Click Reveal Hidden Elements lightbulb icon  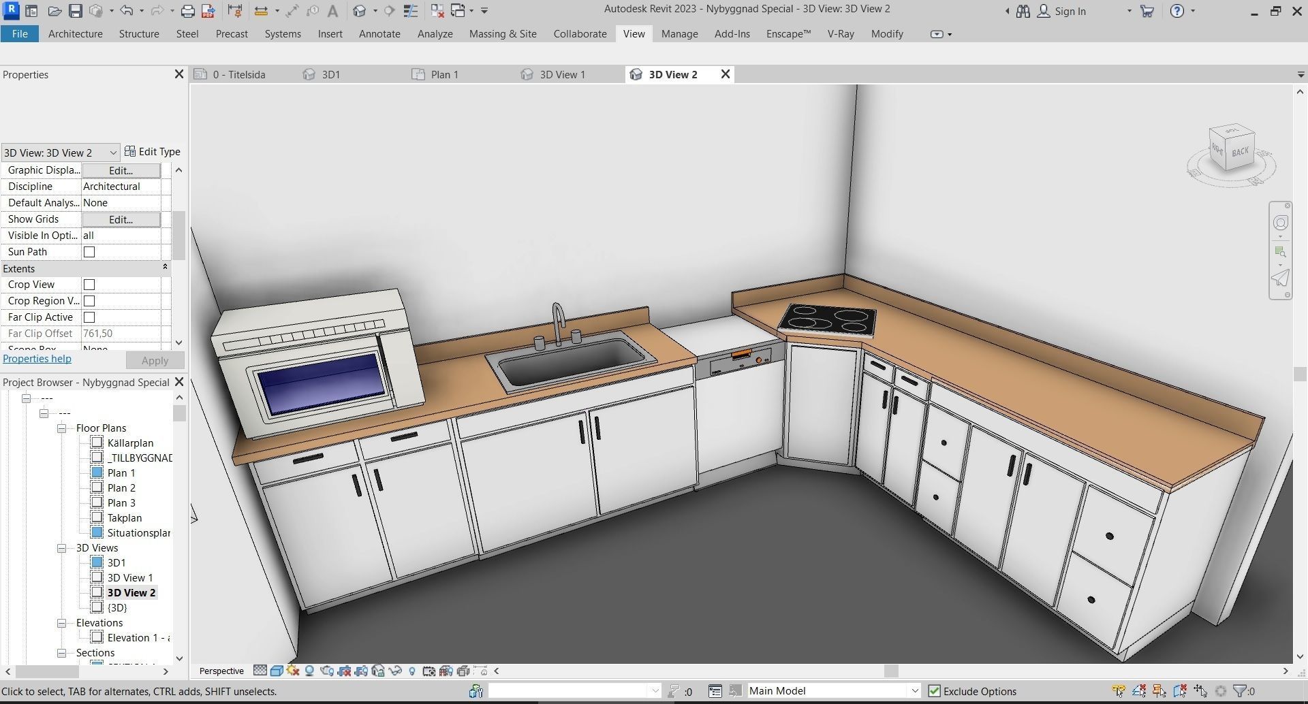412,671
